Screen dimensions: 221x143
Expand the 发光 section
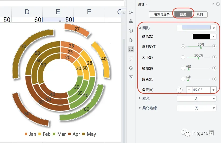(x=140, y=98)
